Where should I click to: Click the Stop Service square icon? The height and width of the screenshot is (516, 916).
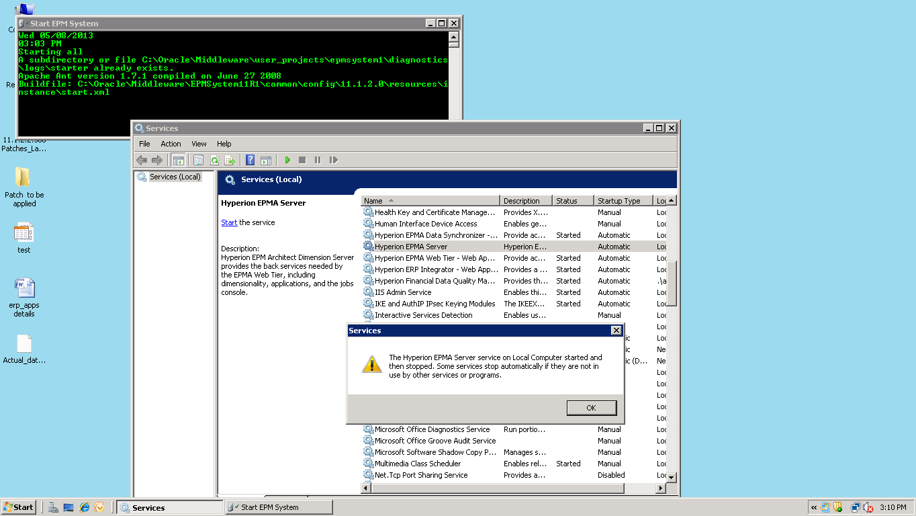[x=302, y=160]
